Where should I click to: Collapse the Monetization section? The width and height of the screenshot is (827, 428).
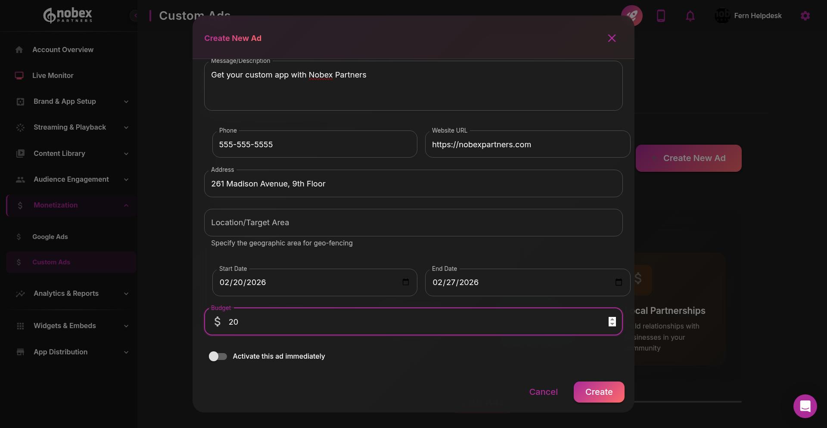pos(126,205)
